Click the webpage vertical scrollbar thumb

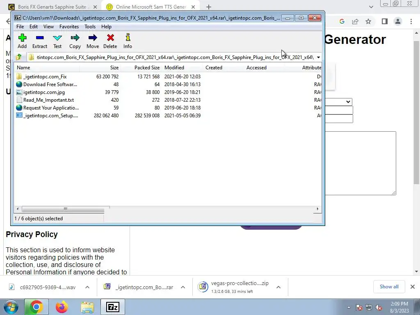click(416, 112)
